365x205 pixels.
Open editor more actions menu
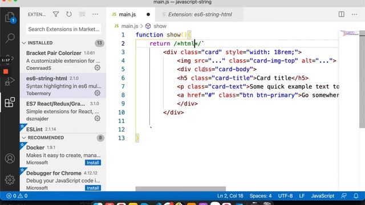coord(355,14)
